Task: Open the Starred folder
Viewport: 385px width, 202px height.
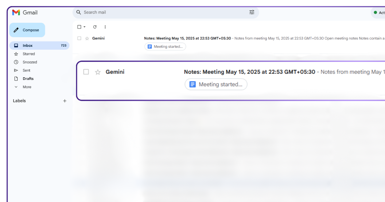Action: [x=29, y=54]
